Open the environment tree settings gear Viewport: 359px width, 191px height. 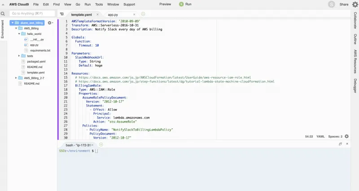(x=50, y=22)
